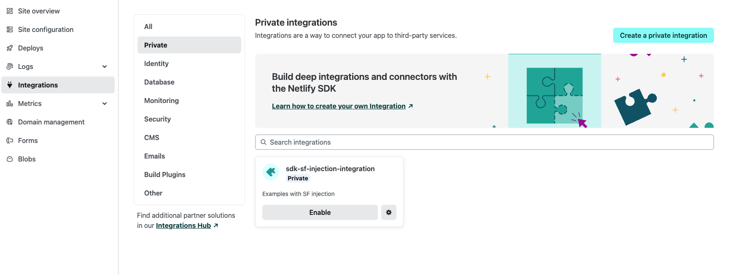
Task: Go to Domain management
Action: click(x=58, y=122)
